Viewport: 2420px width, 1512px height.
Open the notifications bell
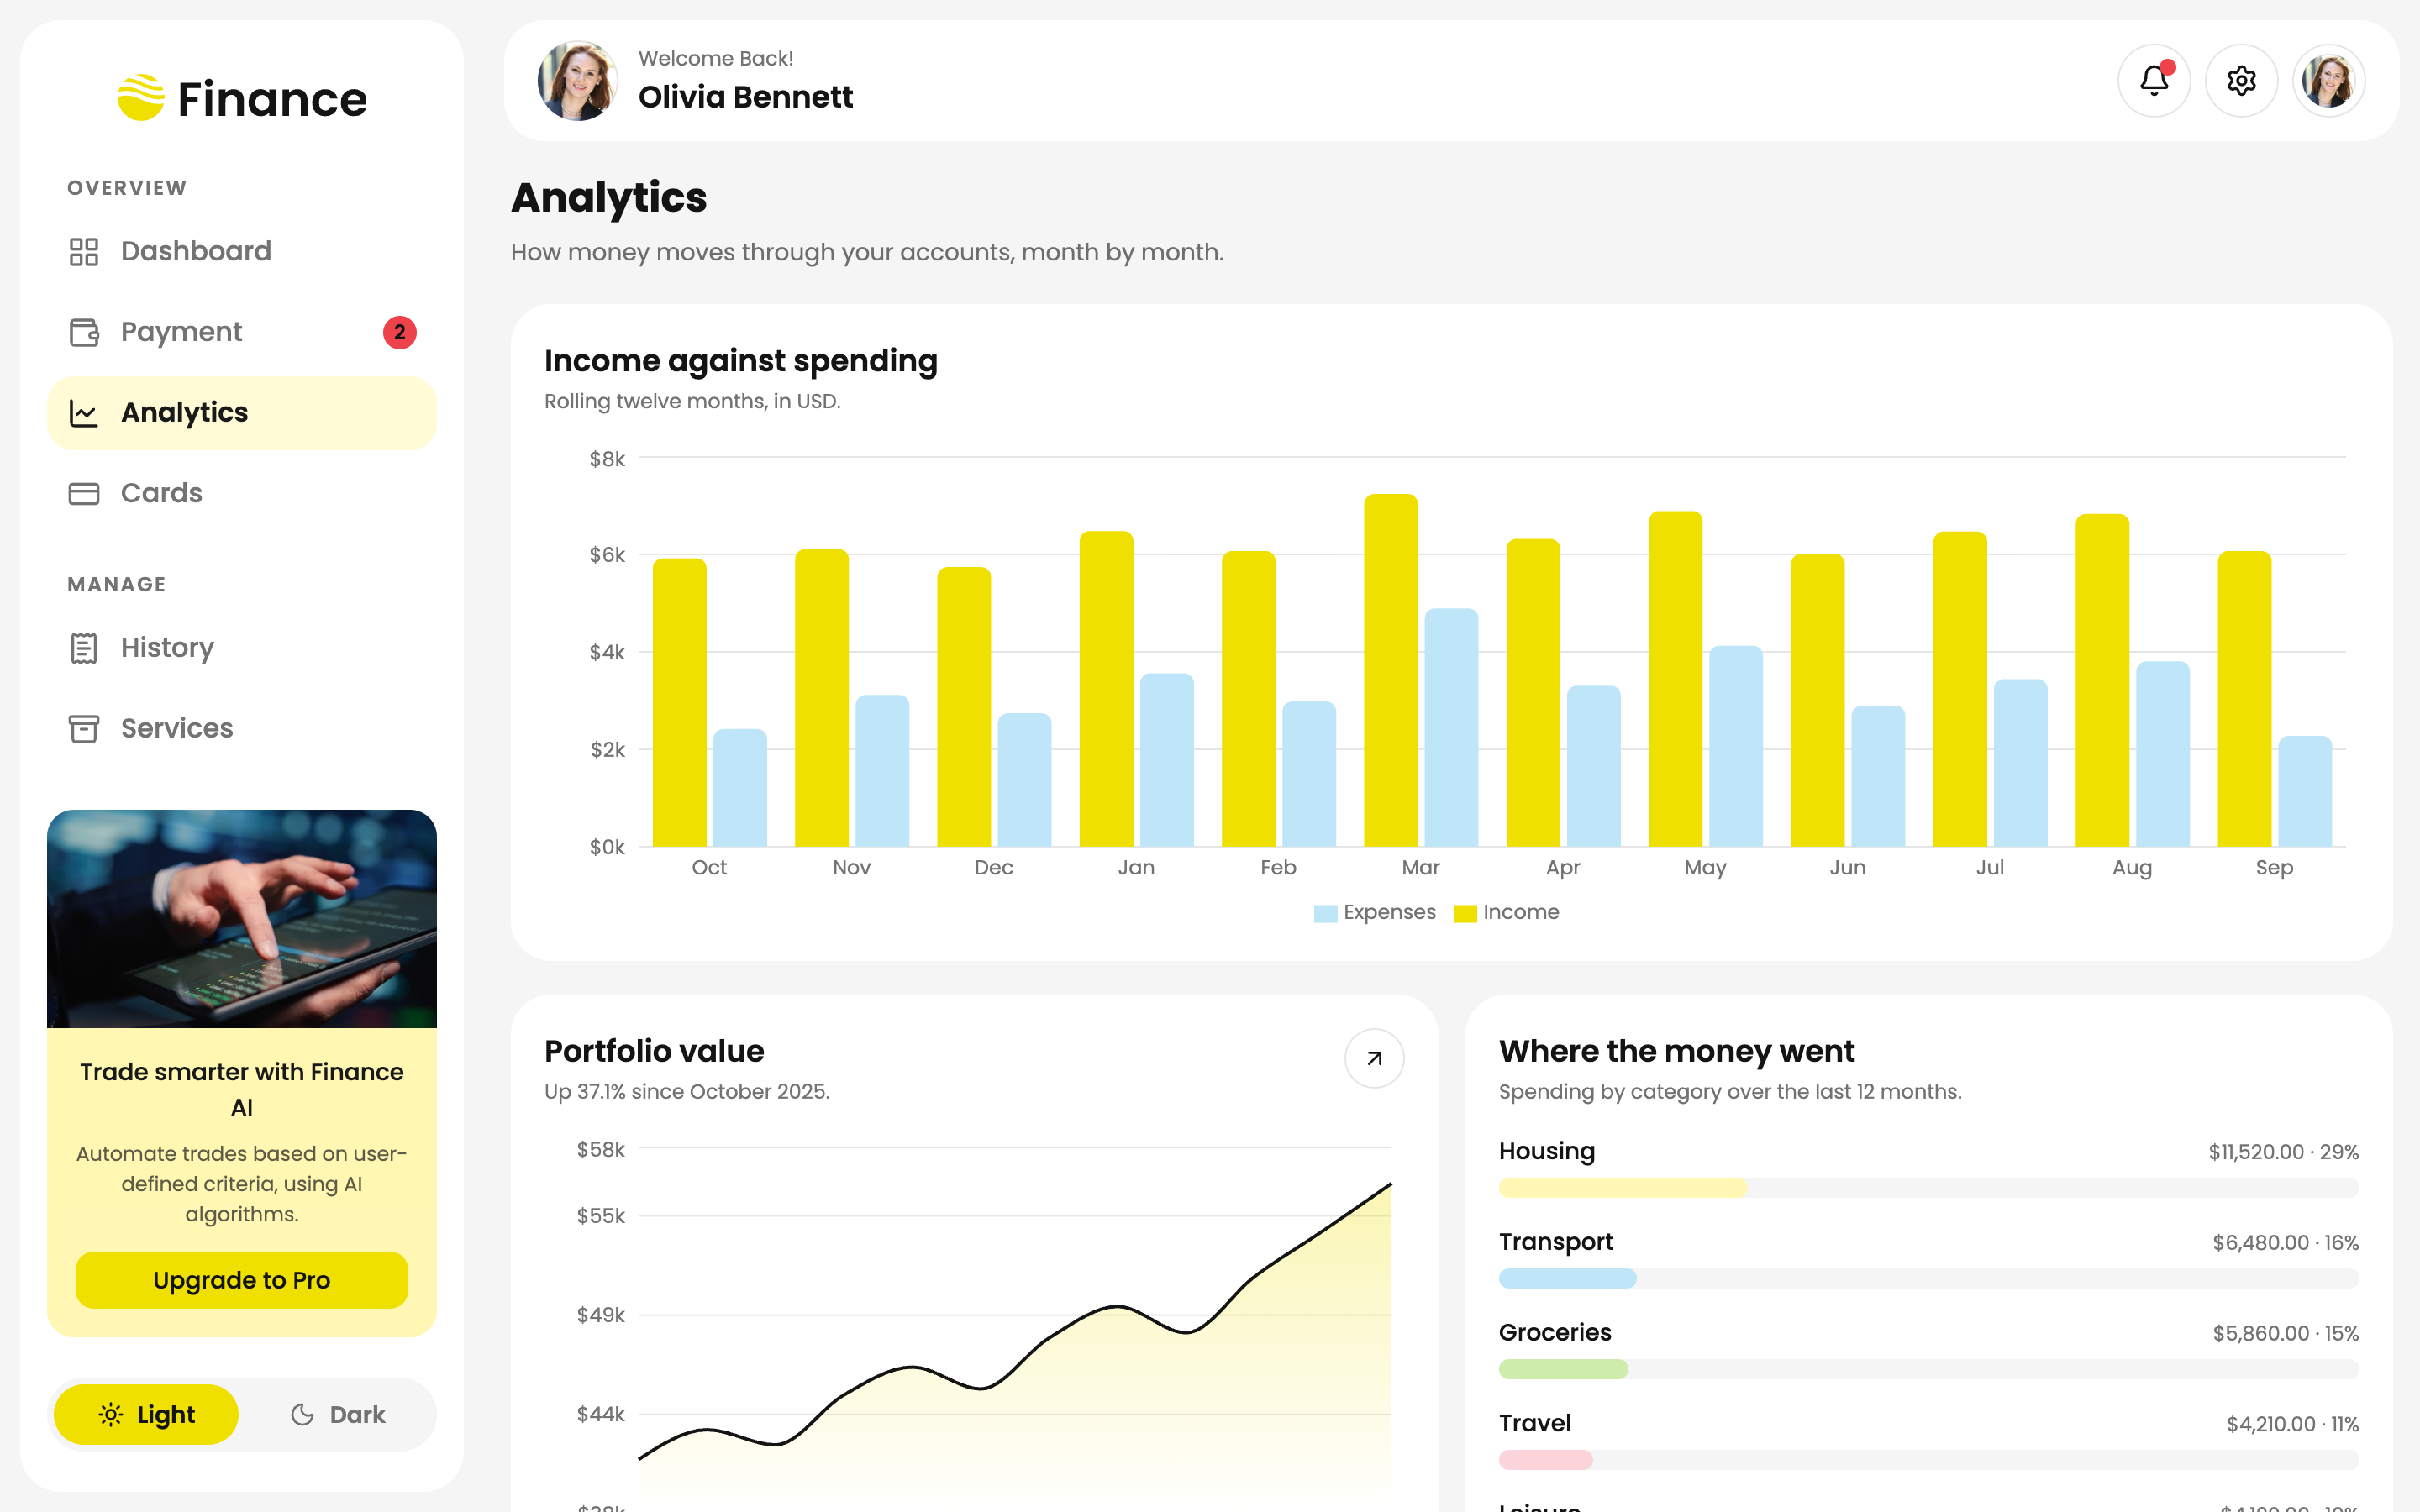2154,81
